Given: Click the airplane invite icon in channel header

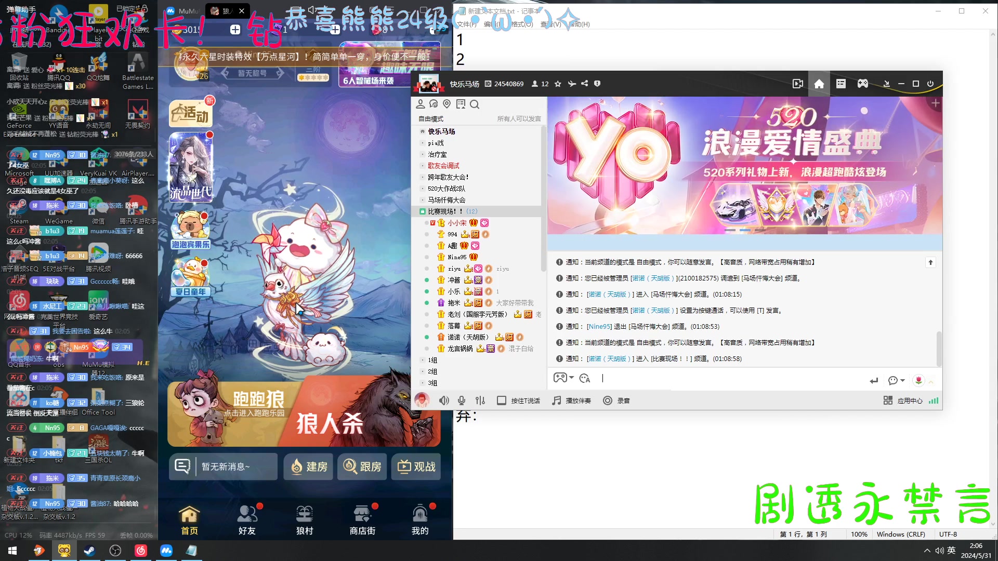Looking at the screenshot, I should click(x=572, y=84).
